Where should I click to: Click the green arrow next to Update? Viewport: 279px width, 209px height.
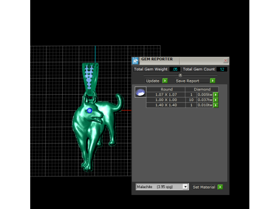(x=165, y=81)
